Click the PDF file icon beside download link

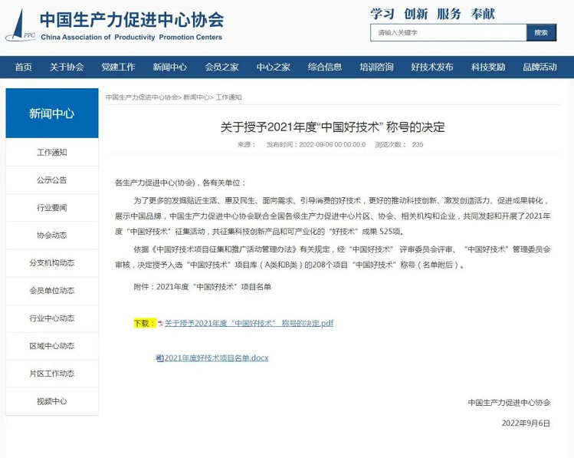pyautogui.click(x=160, y=324)
